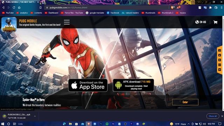Open Cortana search circle in taskbar

tap(8, 124)
